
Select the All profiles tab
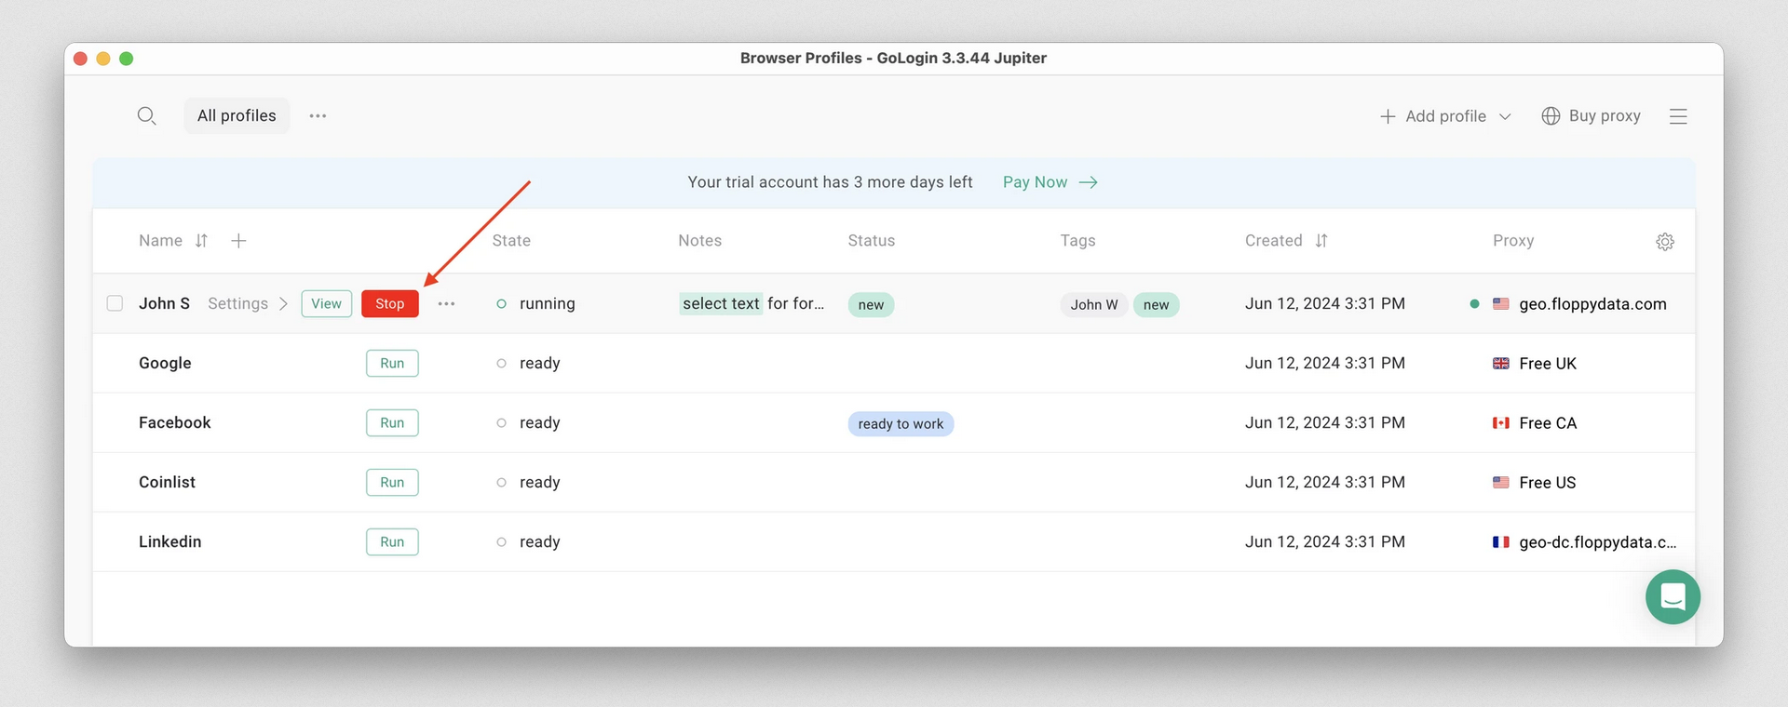[237, 116]
